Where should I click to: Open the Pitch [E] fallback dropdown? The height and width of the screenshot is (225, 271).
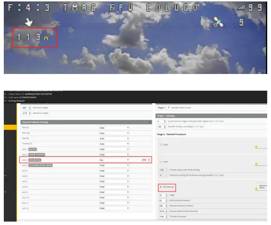point(114,133)
